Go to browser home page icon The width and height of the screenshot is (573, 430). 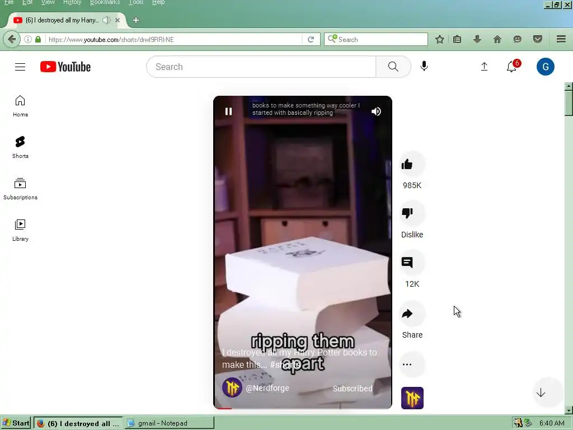(497, 39)
